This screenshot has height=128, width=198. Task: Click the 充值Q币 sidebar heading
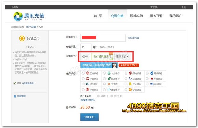tap(33, 38)
